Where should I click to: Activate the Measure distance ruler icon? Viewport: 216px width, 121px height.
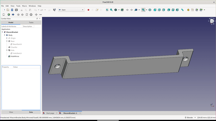click(x=183, y=10)
